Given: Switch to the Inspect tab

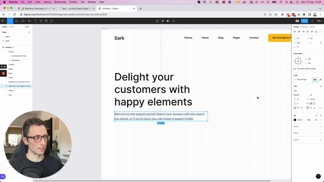Looking at the screenshot, I should (x=312, y=27).
